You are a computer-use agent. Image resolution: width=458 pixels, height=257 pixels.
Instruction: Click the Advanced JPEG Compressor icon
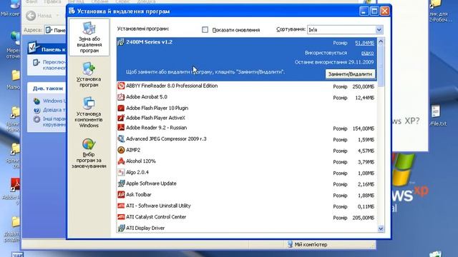tap(121, 139)
